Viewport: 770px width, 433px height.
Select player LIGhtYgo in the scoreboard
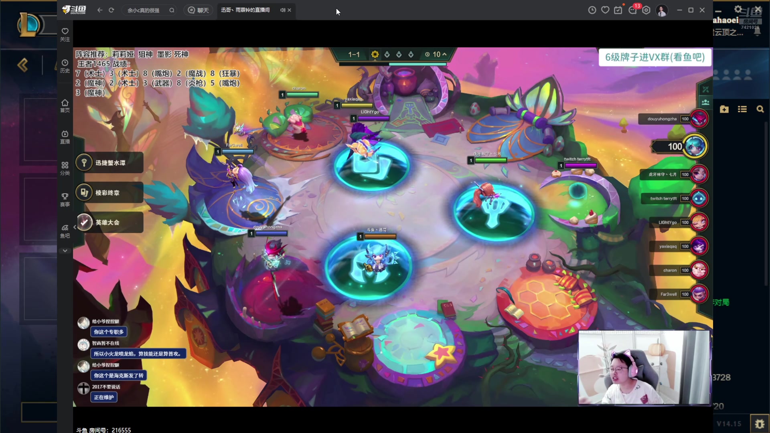pyautogui.click(x=679, y=223)
